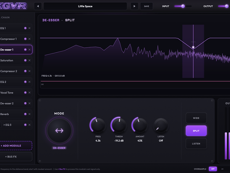230x173 pixels.
Task: Click the SAVE preset button
Action: tap(147, 6)
